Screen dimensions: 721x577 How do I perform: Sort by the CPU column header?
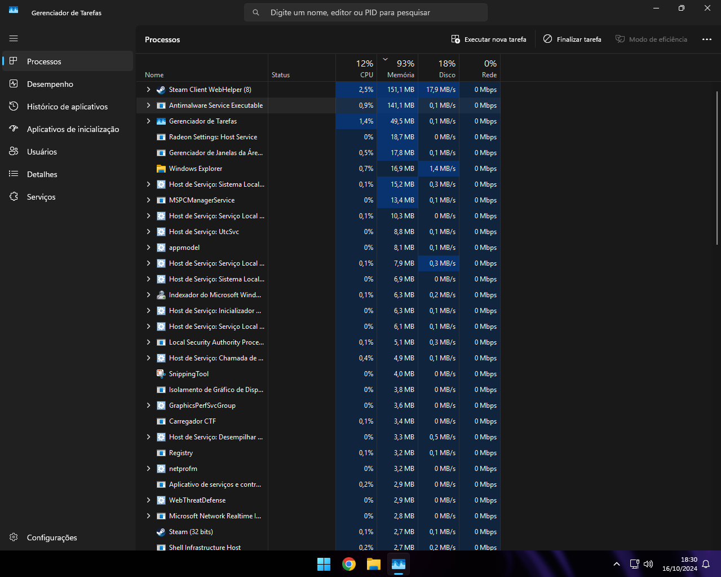coord(356,68)
